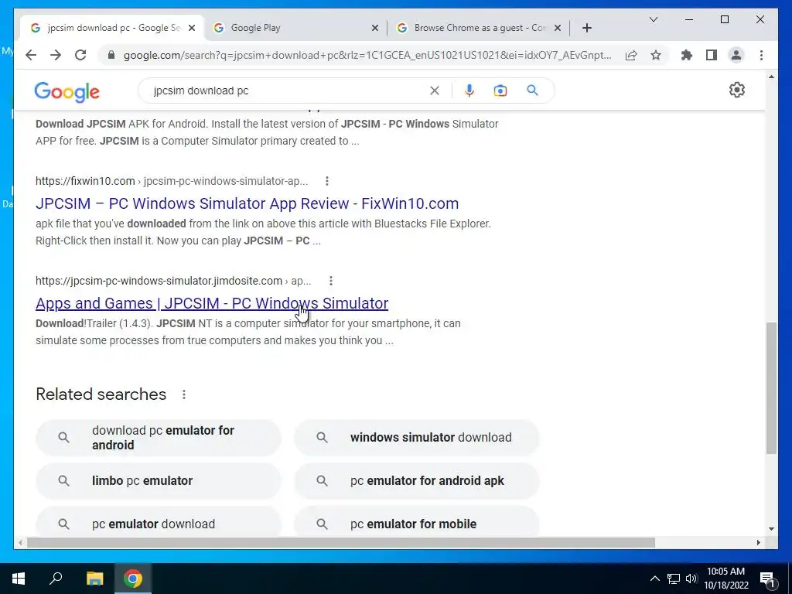This screenshot has width=792, height=594.
Task: Click the vertical scrollbar thumb
Action: [771, 388]
